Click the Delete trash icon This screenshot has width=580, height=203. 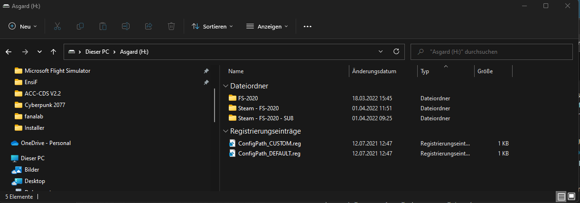point(171,26)
